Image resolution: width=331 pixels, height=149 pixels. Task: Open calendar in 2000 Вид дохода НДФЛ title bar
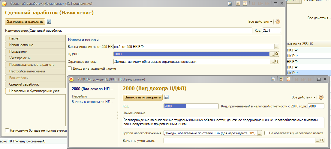tap(288, 79)
